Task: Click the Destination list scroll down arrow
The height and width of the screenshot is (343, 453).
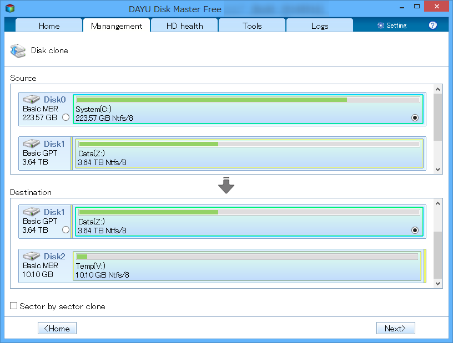Action: (437, 284)
